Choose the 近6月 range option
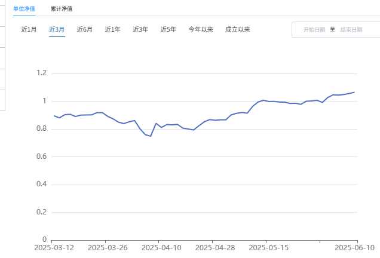The width and height of the screenshot is (380, 258). click(84, 29)
